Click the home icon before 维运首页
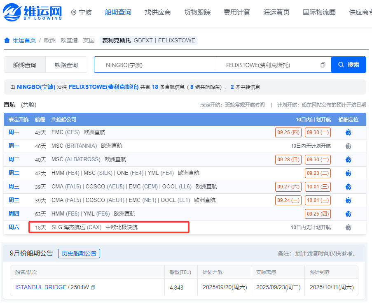 click(x=7, y=40)
